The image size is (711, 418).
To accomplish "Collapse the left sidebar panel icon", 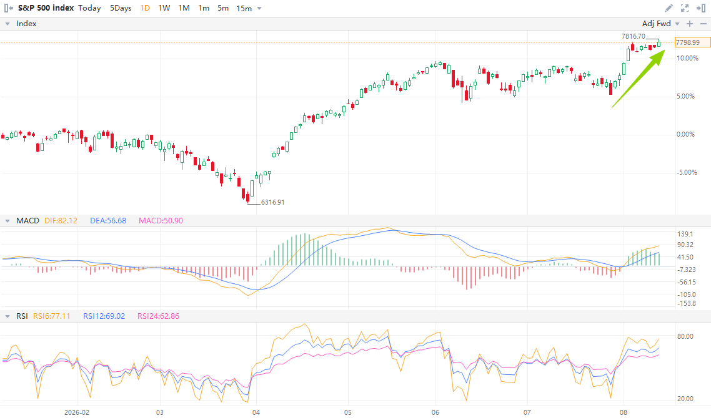I will point(8,8).
